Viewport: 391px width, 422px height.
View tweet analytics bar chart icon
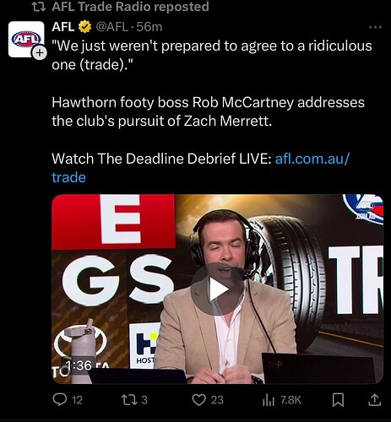click(269, 400)
